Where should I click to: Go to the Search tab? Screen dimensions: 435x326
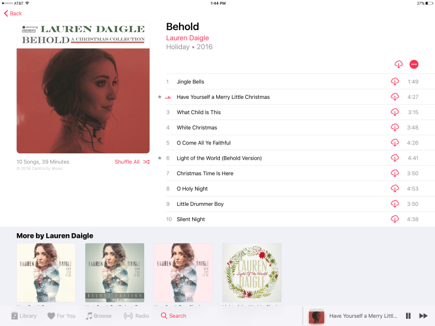[x=173, y=316]
